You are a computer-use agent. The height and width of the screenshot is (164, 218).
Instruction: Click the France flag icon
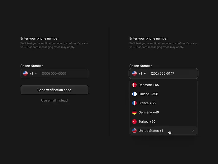135,103
